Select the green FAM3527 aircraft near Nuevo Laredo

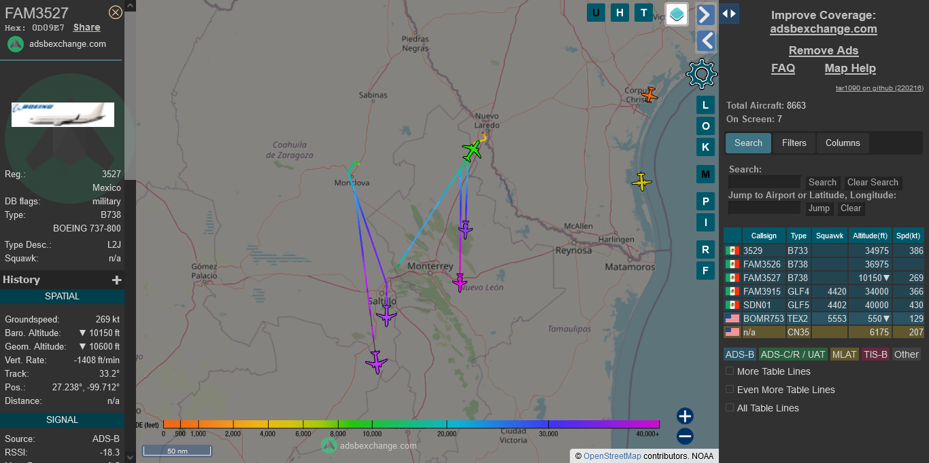(472, 151)
